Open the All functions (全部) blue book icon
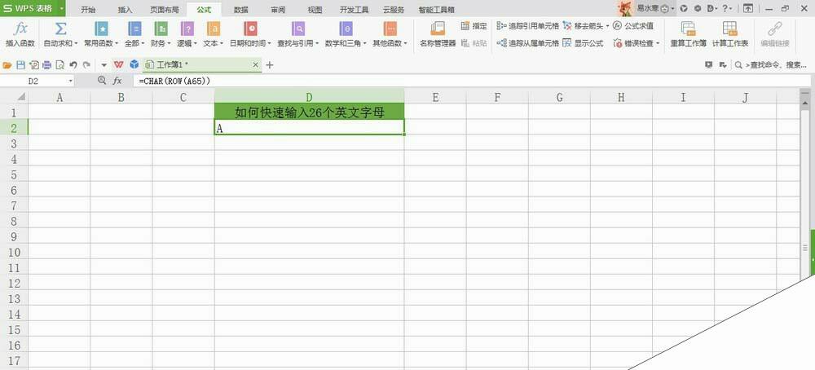815x370 pixels. tap(134, 29)
